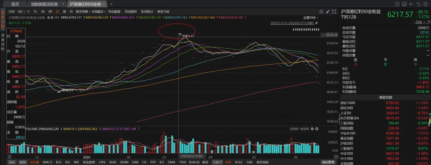This screenshot has width=431, height=165.
Task: Open the 设置均线 dropdown
Action: point(311,18)
